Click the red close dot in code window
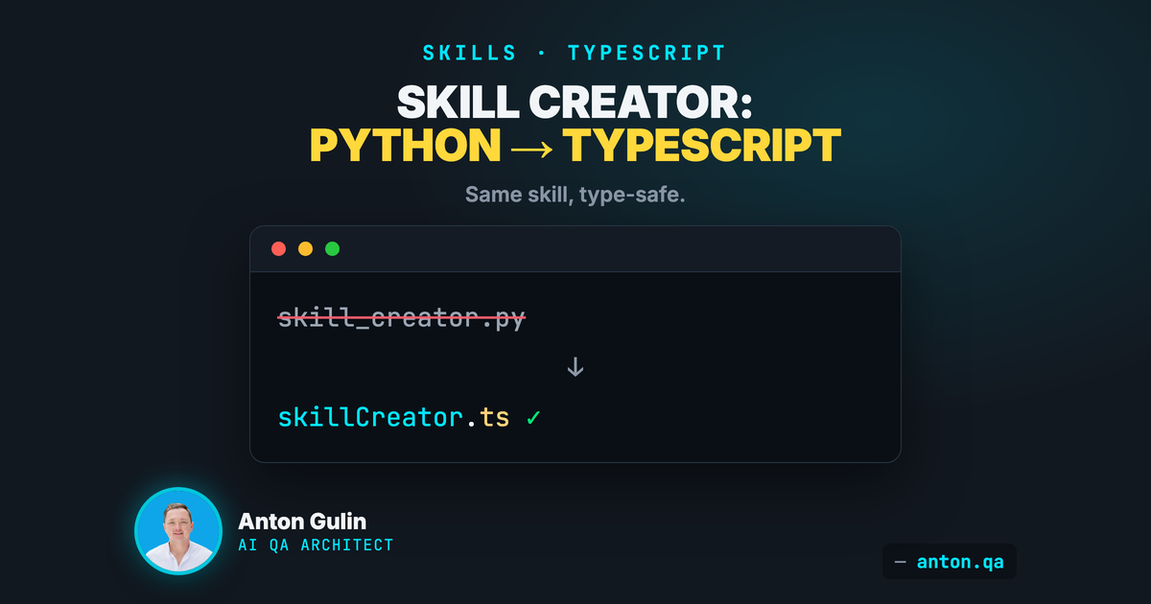 coord(279,249)
